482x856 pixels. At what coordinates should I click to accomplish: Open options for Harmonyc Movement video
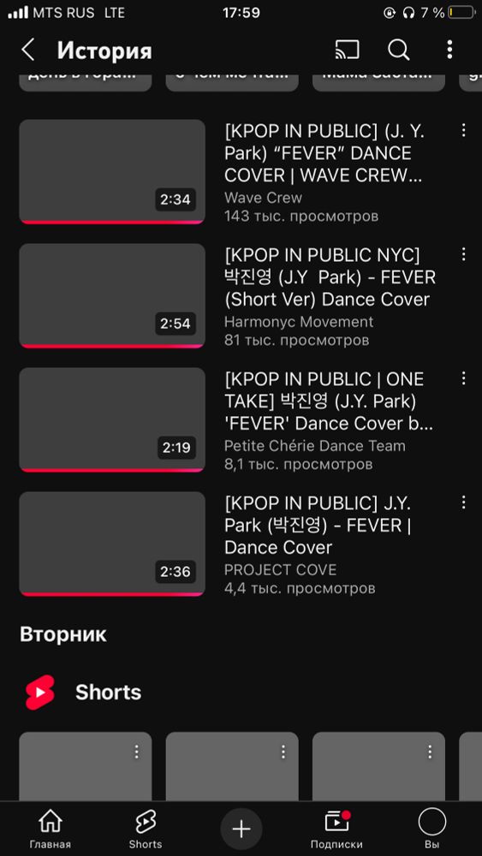pyautogui.click(x=463, y=254)
